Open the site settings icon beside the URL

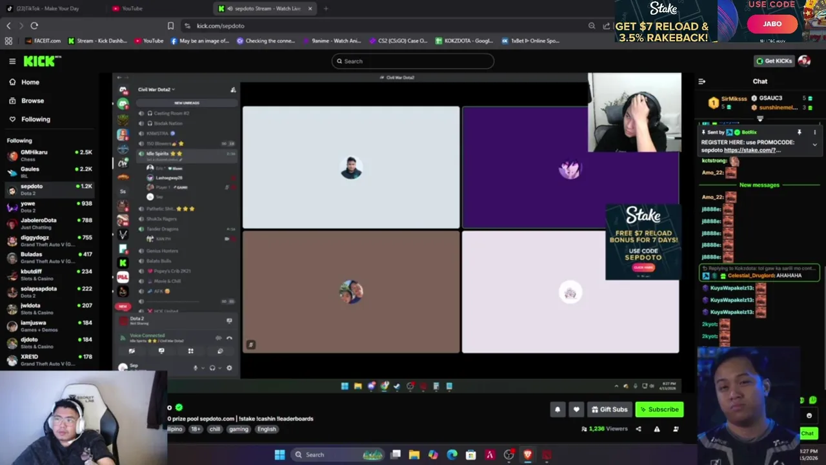pos(187,26)
